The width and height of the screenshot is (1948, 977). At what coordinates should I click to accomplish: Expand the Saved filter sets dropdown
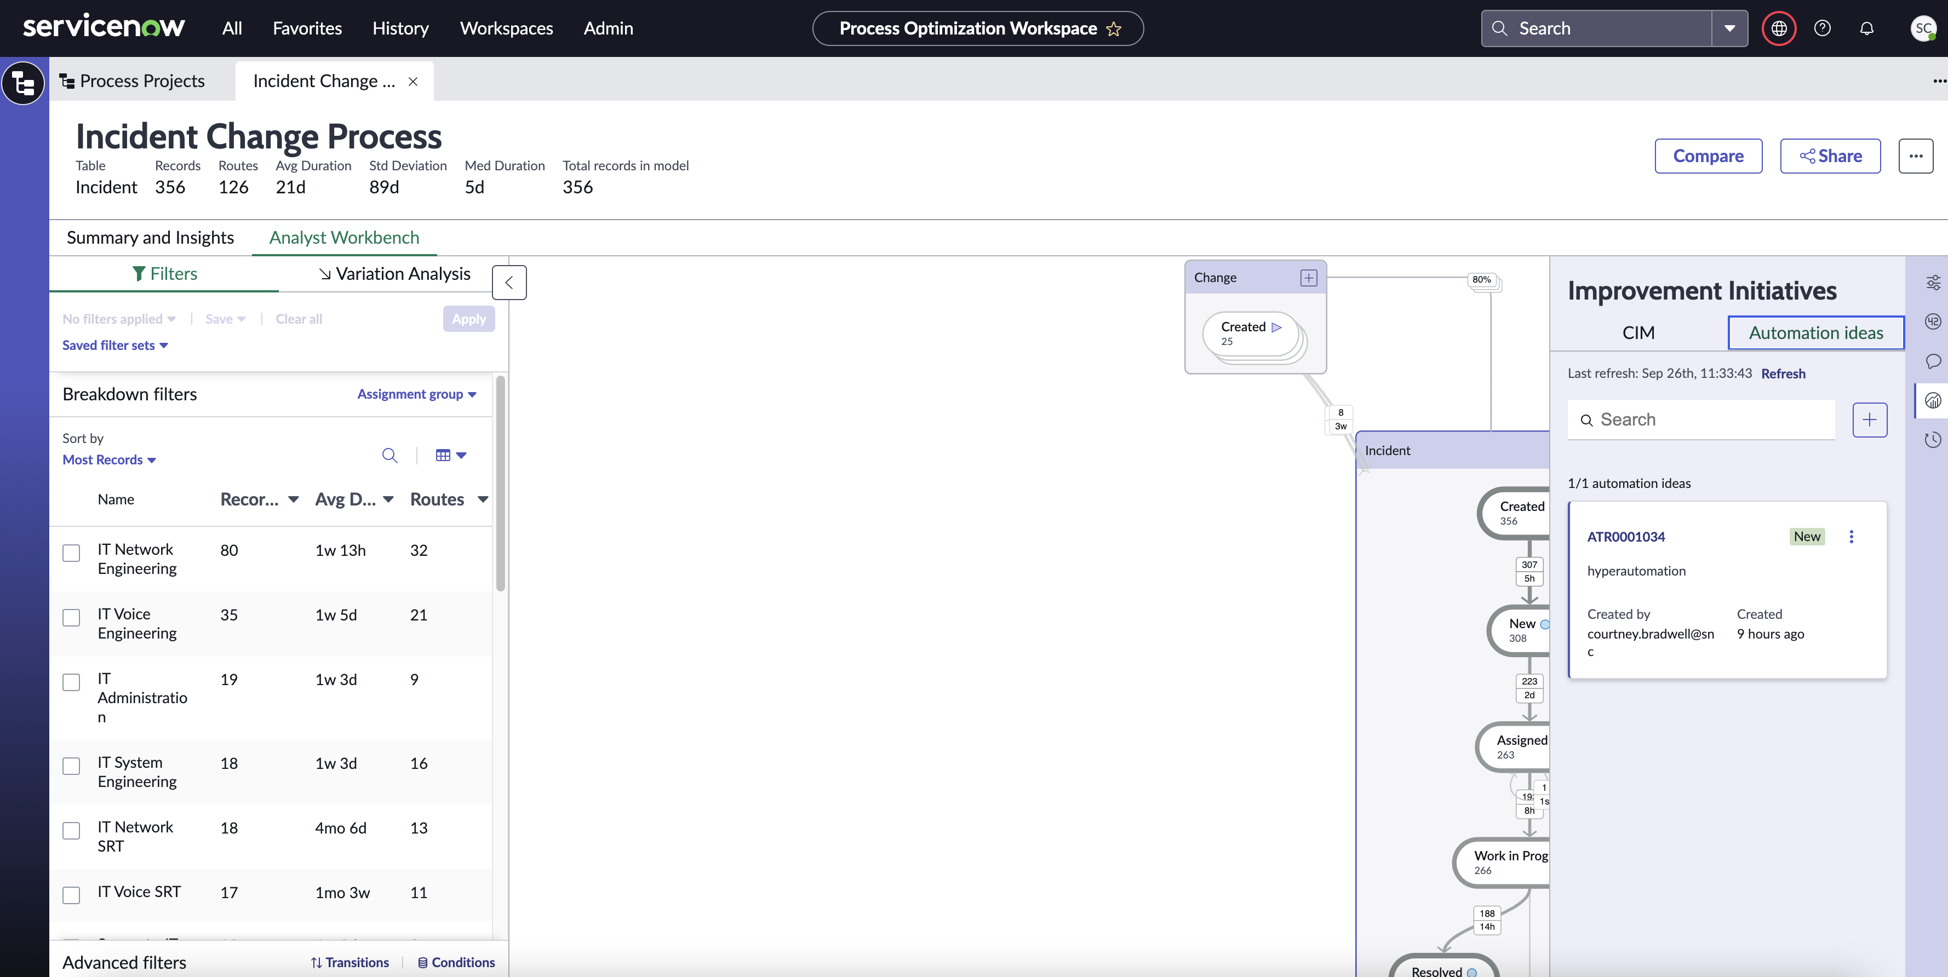[115, 346]
